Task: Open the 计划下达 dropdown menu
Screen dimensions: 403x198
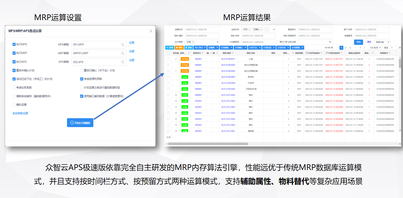Action: coord(255,48)
